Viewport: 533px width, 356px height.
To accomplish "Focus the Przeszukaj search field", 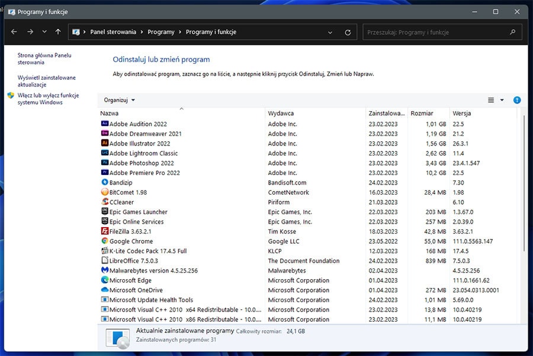I will tap(442, 33).
